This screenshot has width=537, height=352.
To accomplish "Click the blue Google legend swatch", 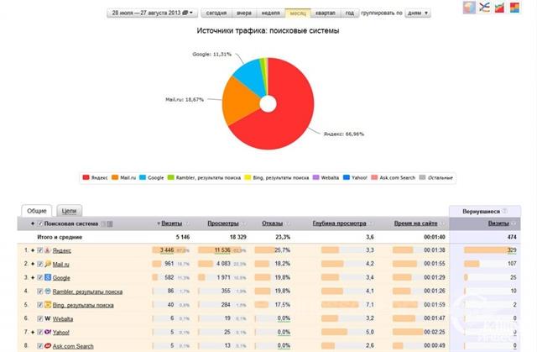I will pos(143,177).
